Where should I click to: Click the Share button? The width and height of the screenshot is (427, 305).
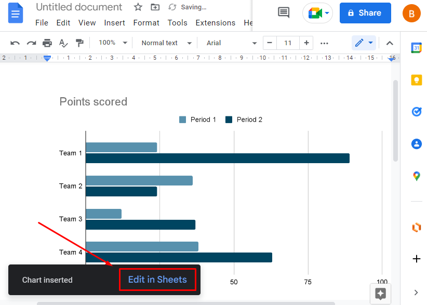click(365, 13)
